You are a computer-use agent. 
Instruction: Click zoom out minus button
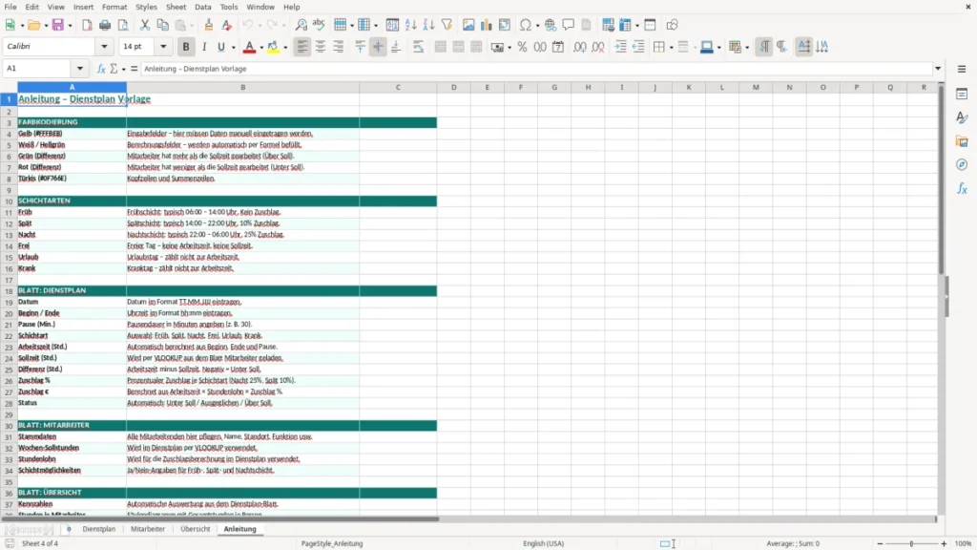tap(880, 543)
